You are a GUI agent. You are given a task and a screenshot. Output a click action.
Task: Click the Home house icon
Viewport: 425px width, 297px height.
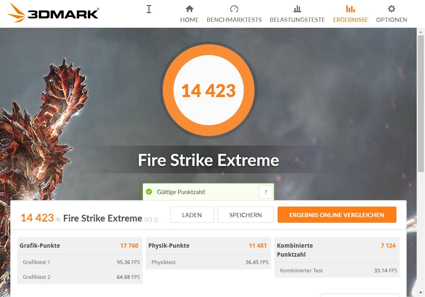tap(189, 9)
